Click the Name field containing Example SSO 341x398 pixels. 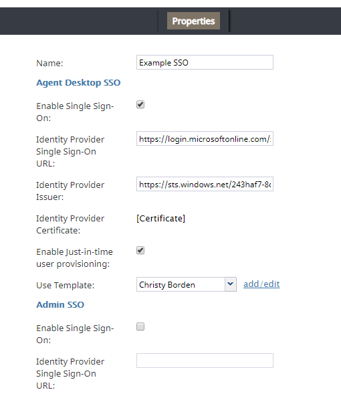tap(205, 62)
